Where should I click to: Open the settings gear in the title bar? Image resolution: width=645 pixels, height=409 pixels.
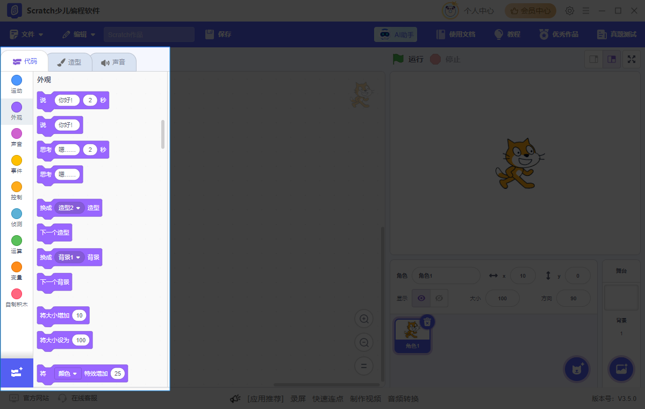point(569,10)
